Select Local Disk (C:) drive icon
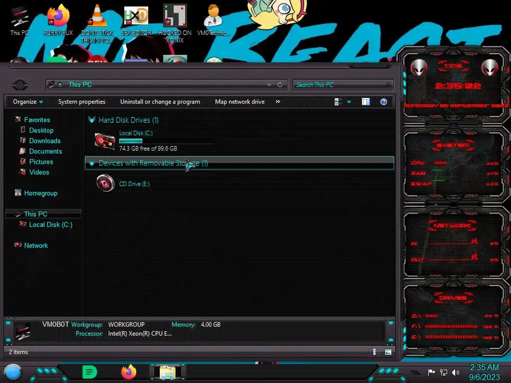The height and width of the screenshot is (383, 511). 105,141
